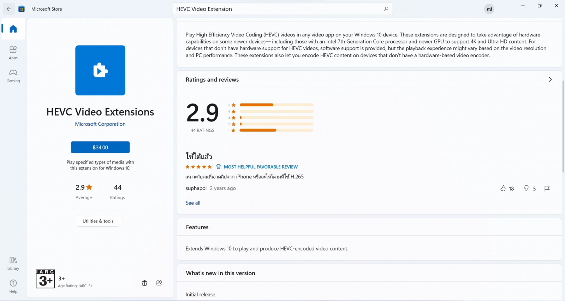The image size is (565, 301).
Task: Click the back arrow in title bar
Action: point(9,9)
